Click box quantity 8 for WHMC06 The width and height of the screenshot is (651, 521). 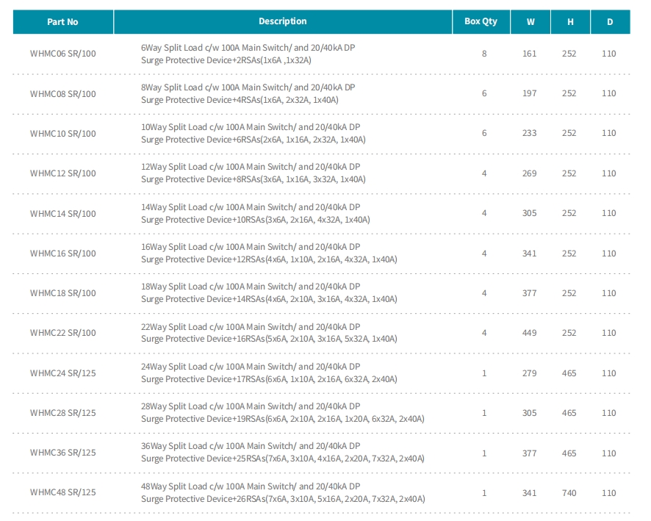(484, 54)
